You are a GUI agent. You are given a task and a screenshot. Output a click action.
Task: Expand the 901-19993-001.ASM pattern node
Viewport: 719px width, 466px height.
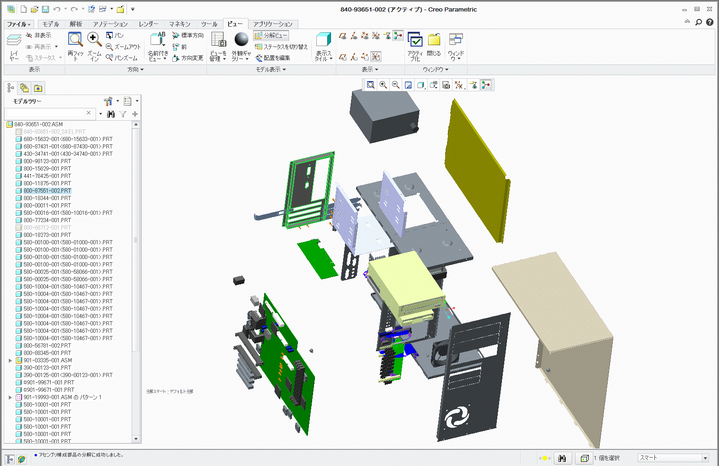(x=10, y=397)
